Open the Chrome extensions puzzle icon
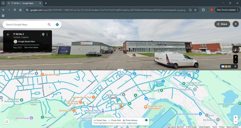This screenshot has height=128, width=241. click(203, 10)
